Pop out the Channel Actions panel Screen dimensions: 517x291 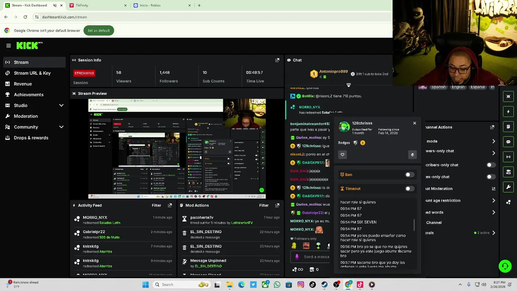[492, 127]
